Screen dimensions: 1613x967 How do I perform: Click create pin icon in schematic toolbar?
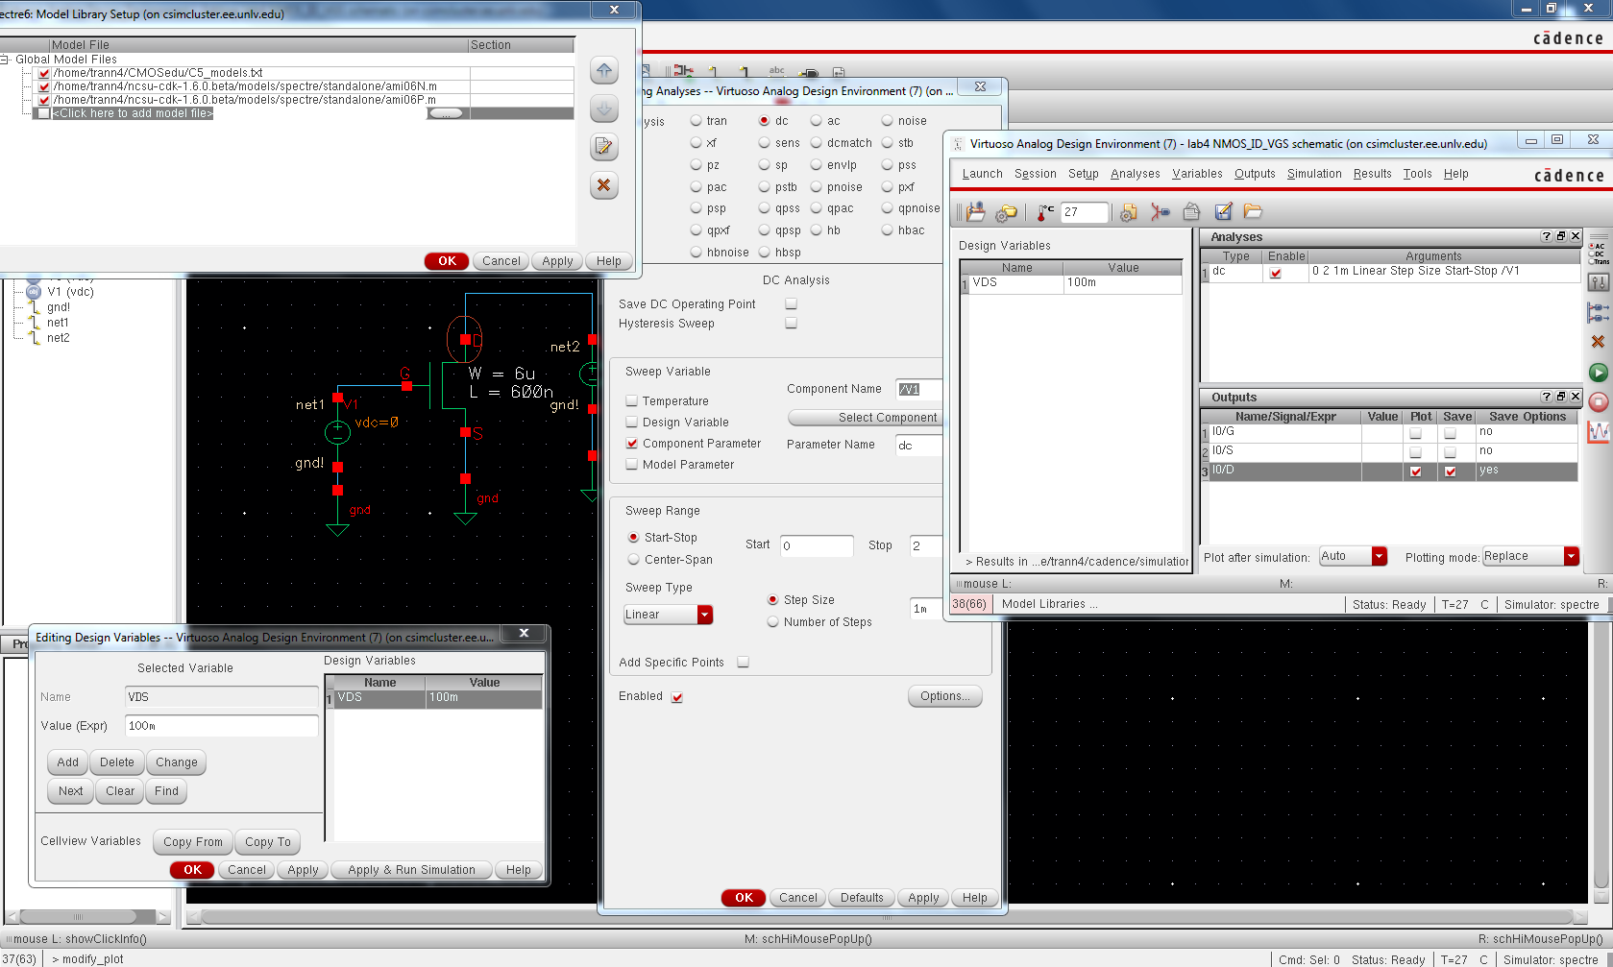click(809, 72)
